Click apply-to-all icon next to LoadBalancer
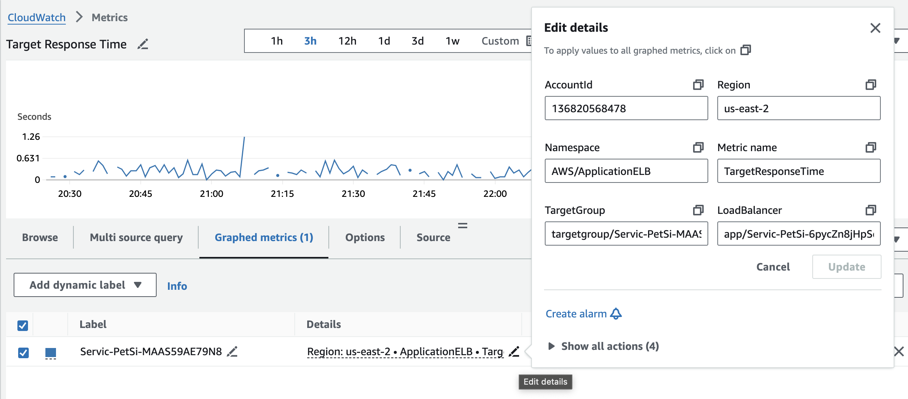The width and height of the screenshot is (908, 399). tap(871, 210)
